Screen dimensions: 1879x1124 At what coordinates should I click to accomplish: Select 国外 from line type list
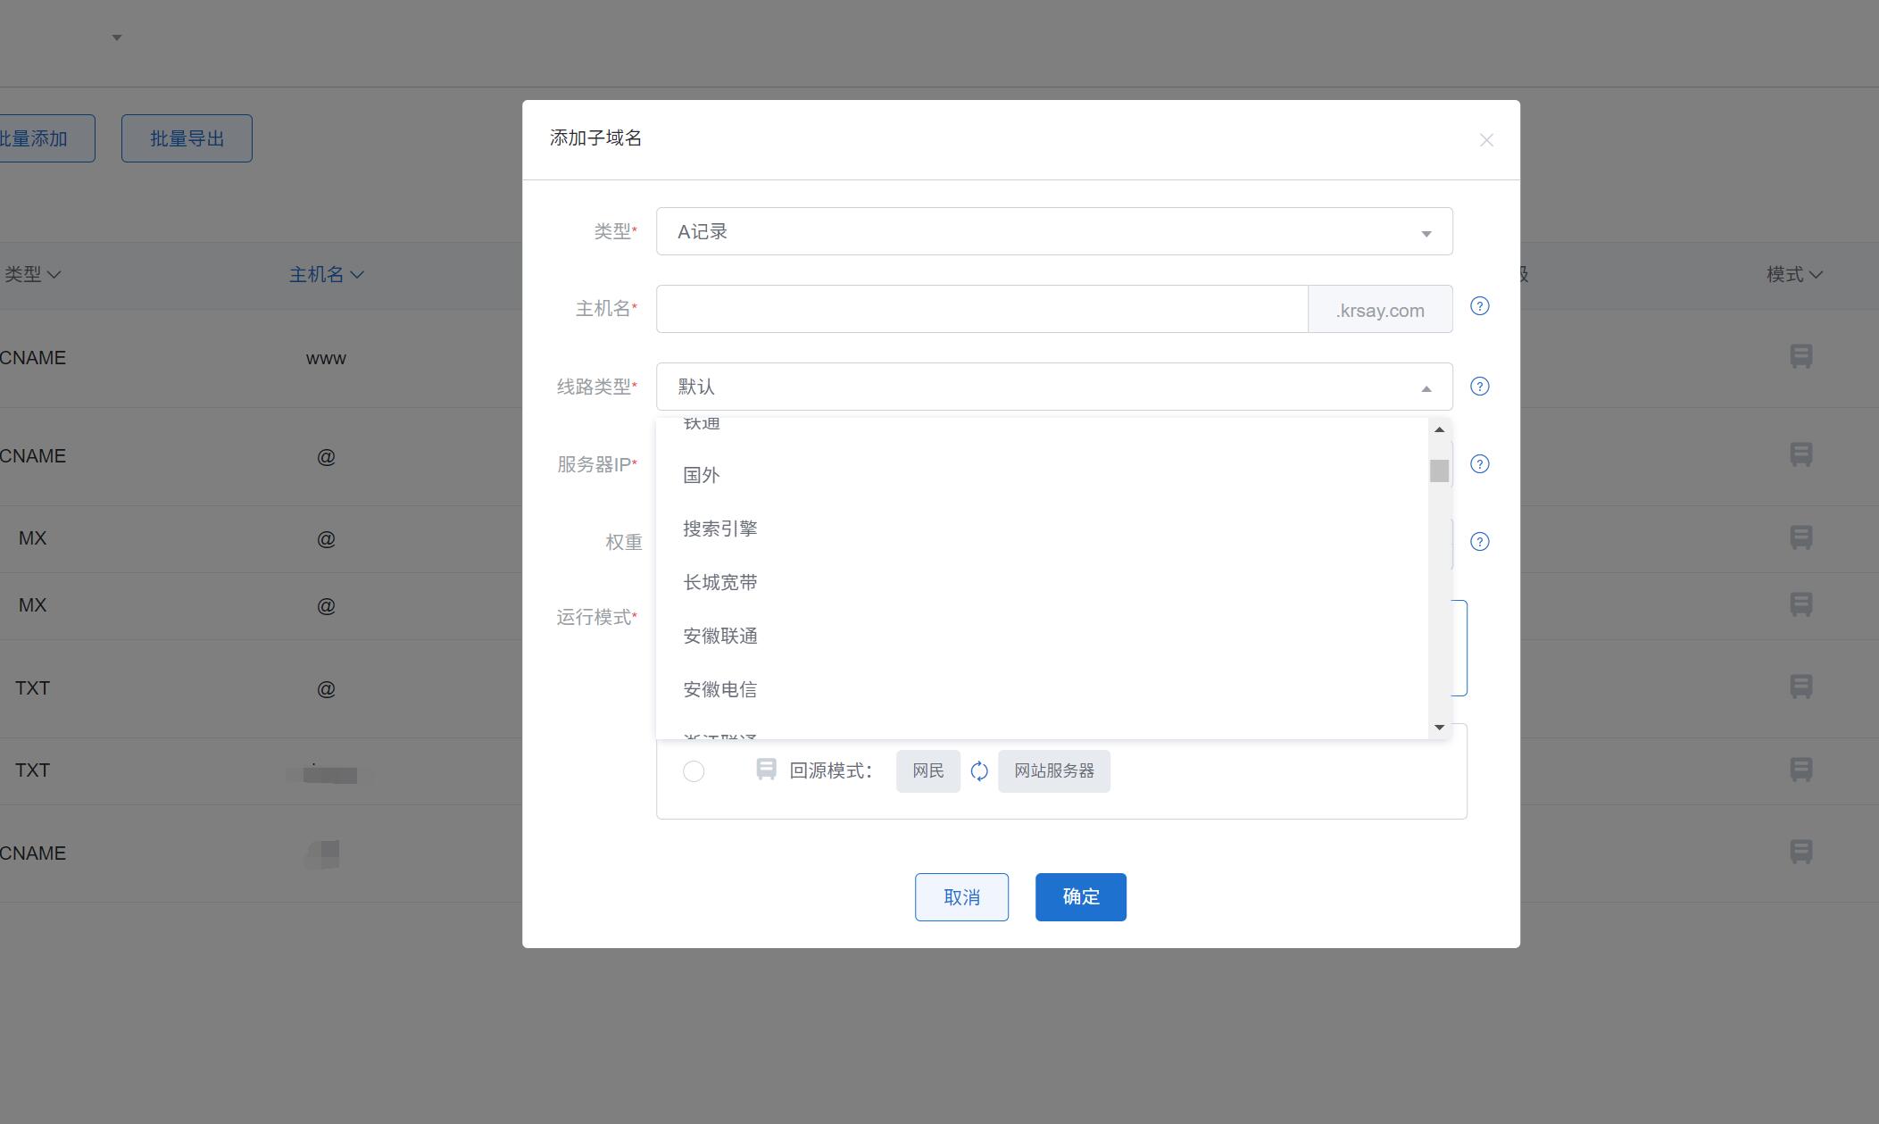(x=1042, y=475)
